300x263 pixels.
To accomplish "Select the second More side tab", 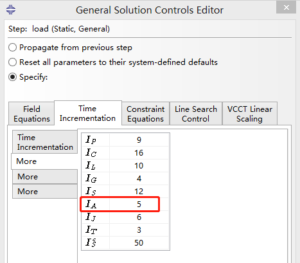I will pyautogui.click(x=45, y=177).
